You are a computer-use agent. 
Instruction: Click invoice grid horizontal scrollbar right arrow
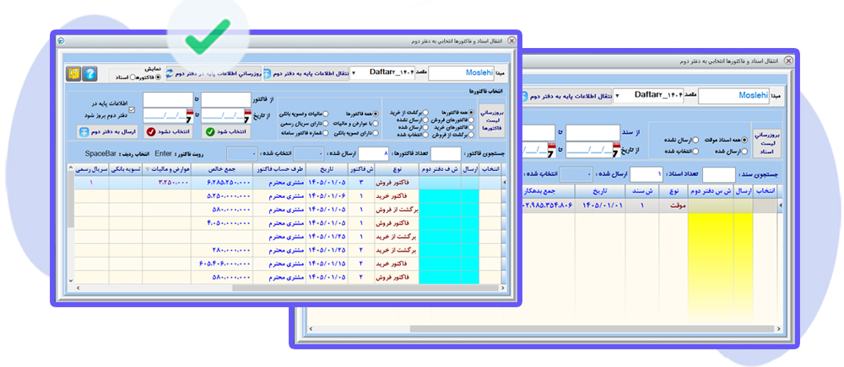[x=503, y=288]
